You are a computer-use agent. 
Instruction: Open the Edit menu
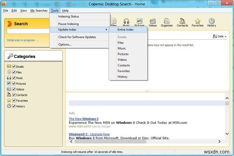coord(14,11)
